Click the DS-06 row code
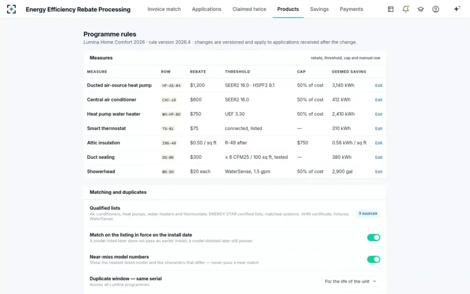Image resolution: width=470 pixels, height=294 pixels. [x=168, y=157]
